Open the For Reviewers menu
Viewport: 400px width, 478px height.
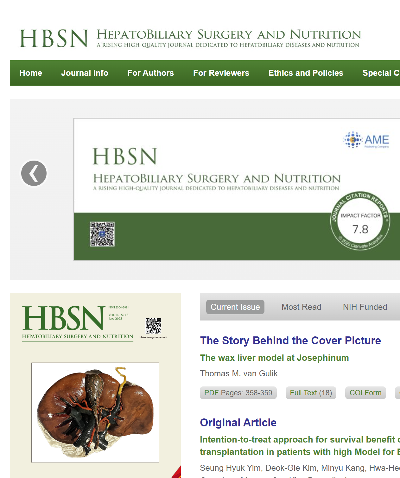221,73
